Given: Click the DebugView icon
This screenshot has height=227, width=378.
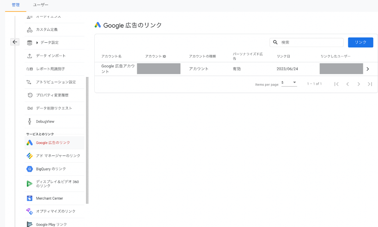Looking at the screenshot, I should click(x=29, y=121).
